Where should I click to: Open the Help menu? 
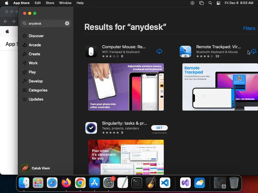point(80,3)
